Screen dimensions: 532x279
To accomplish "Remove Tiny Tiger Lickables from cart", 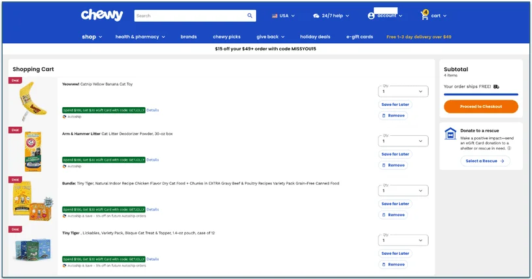I will tap(393, 265).
